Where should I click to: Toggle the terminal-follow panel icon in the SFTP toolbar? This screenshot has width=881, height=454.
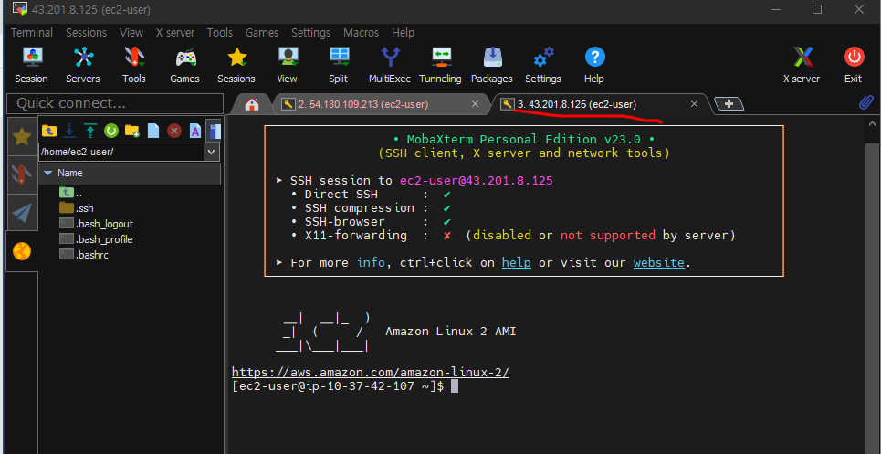coord(214,131)
